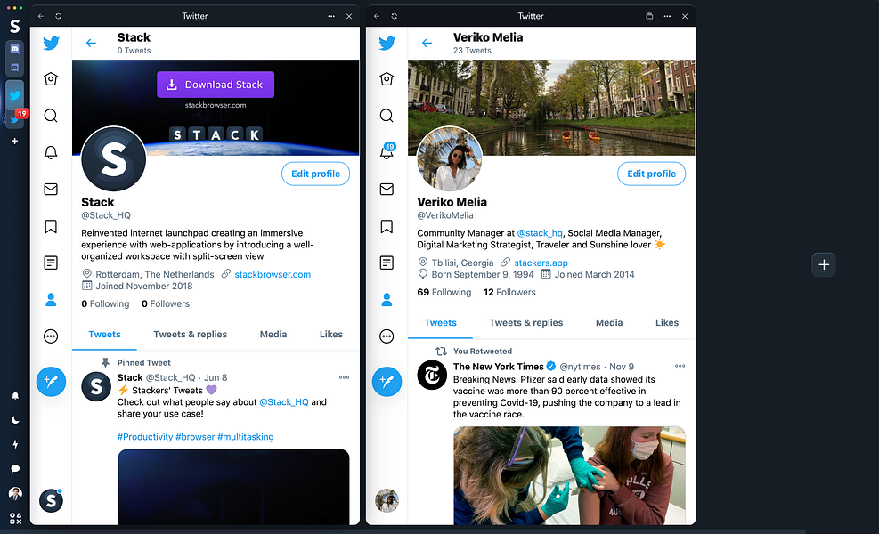Switch to Media tab on Stack profile
The height and width of the screenshot is (534, 879).
coord(273,335)
